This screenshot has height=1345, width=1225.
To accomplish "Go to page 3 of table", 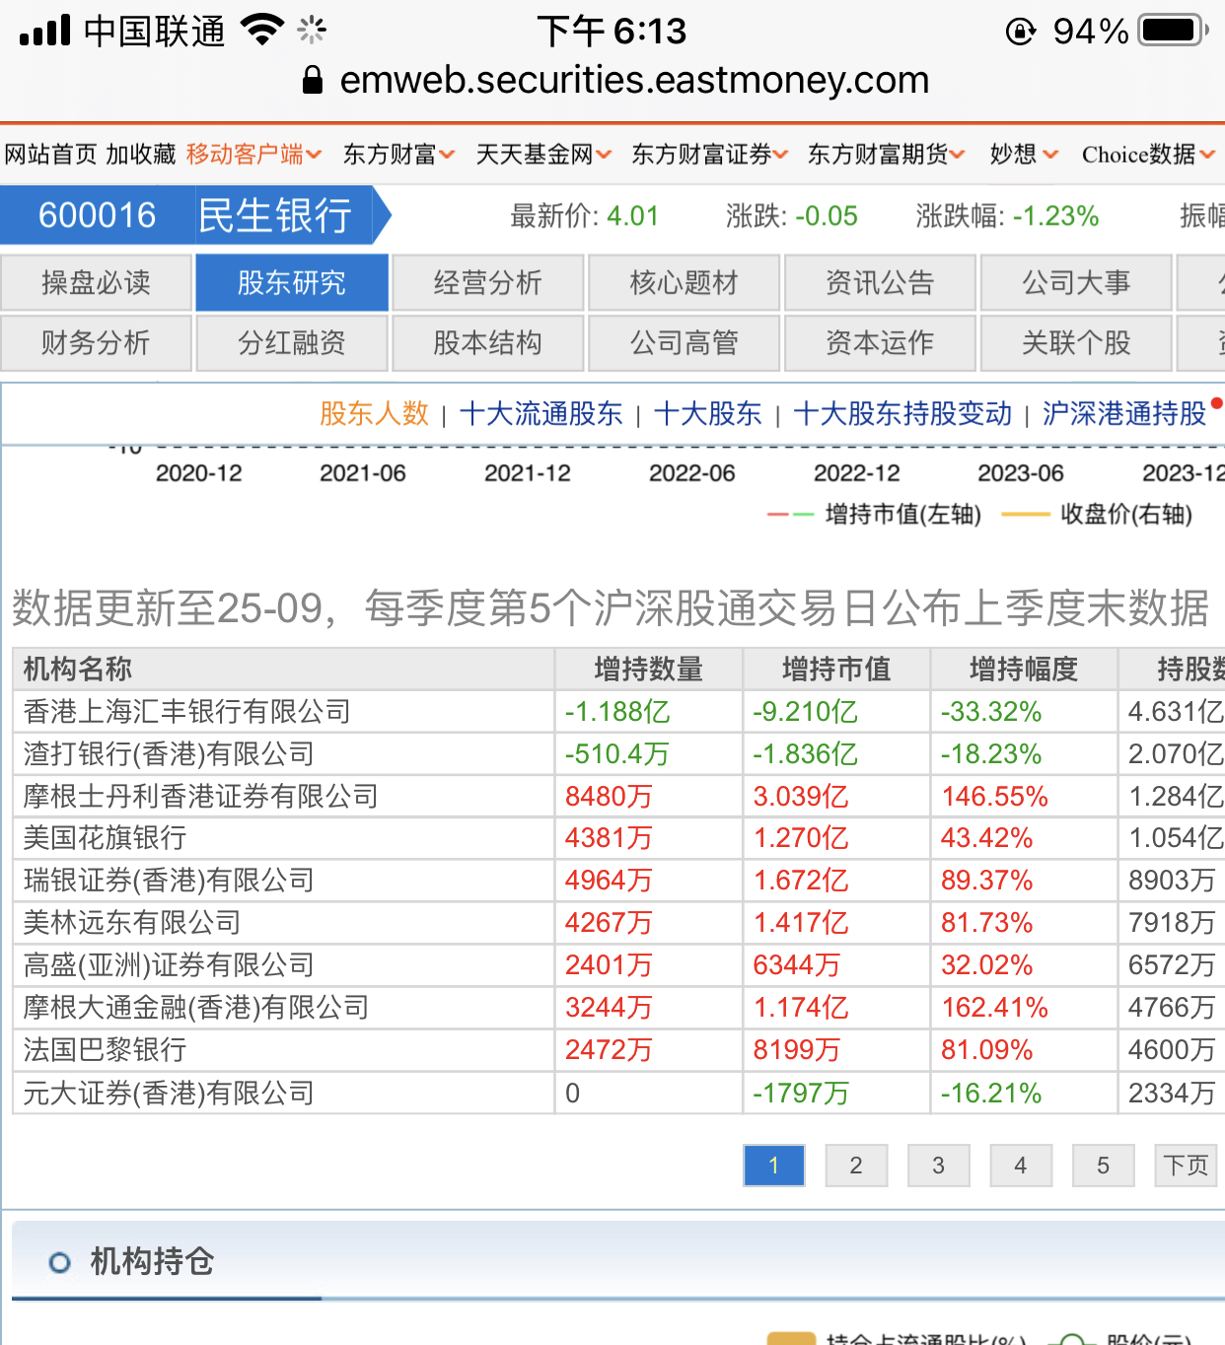I will pyautogui.click(x=938, y=1166).
